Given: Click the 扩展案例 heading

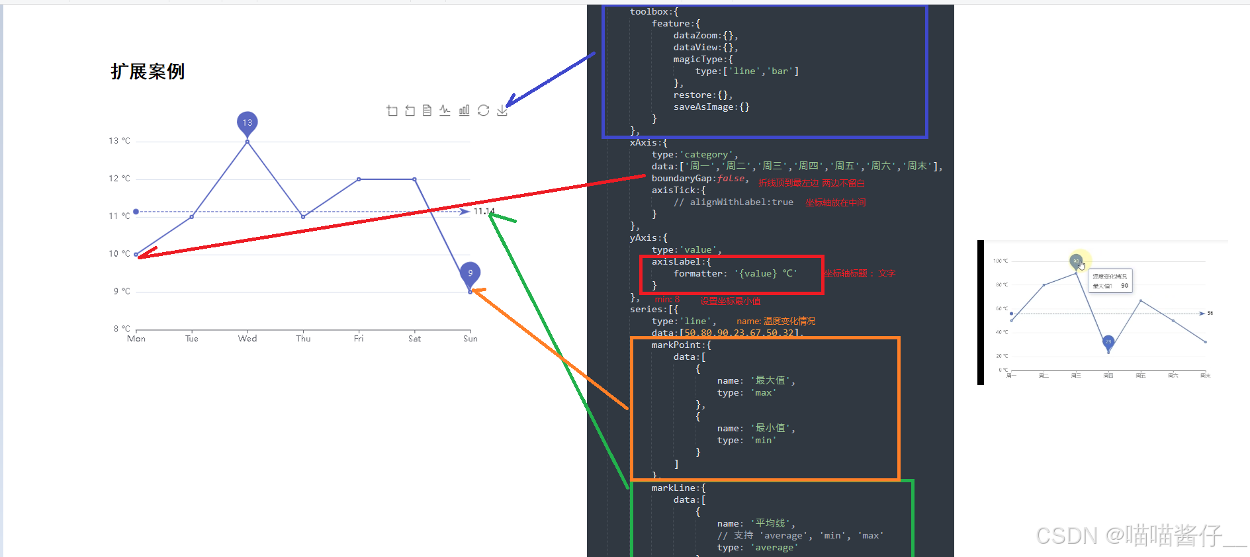Looking at the screenshot, I should [x=148, y=71].
